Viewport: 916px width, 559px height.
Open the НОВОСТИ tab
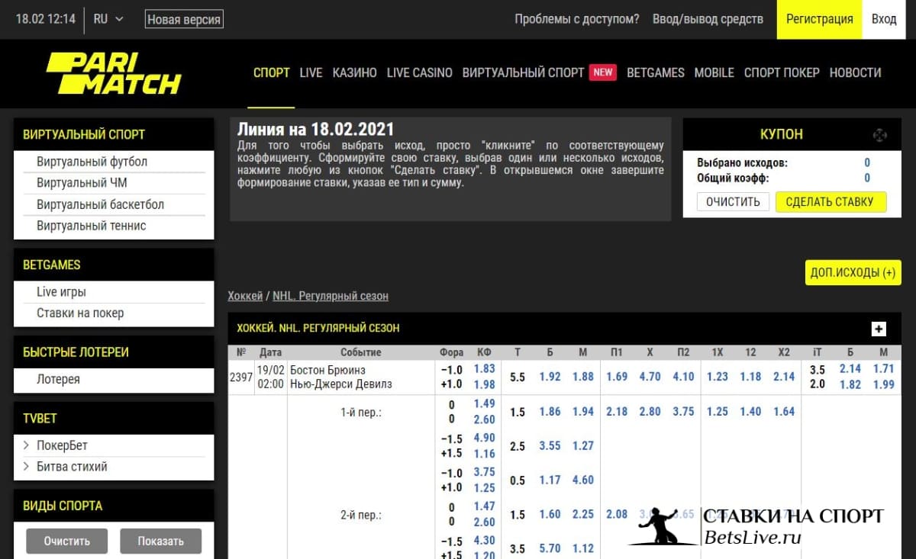855,72
